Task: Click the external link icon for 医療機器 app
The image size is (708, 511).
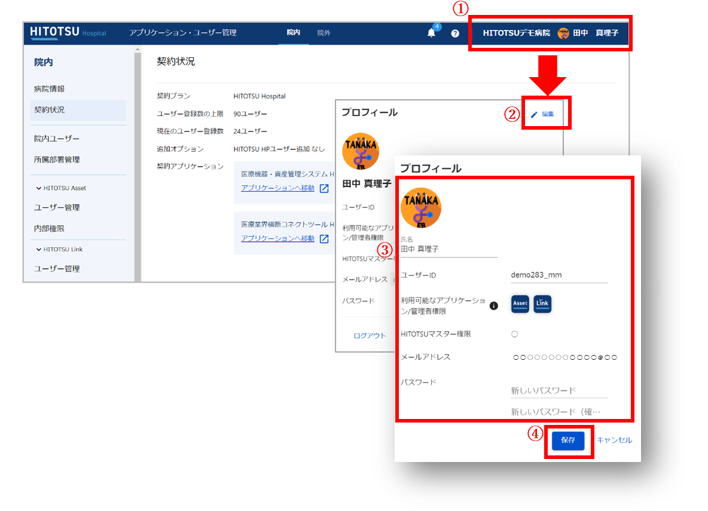Action: 324,189
